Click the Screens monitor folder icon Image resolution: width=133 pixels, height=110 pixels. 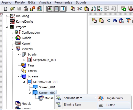click(24, 76)
